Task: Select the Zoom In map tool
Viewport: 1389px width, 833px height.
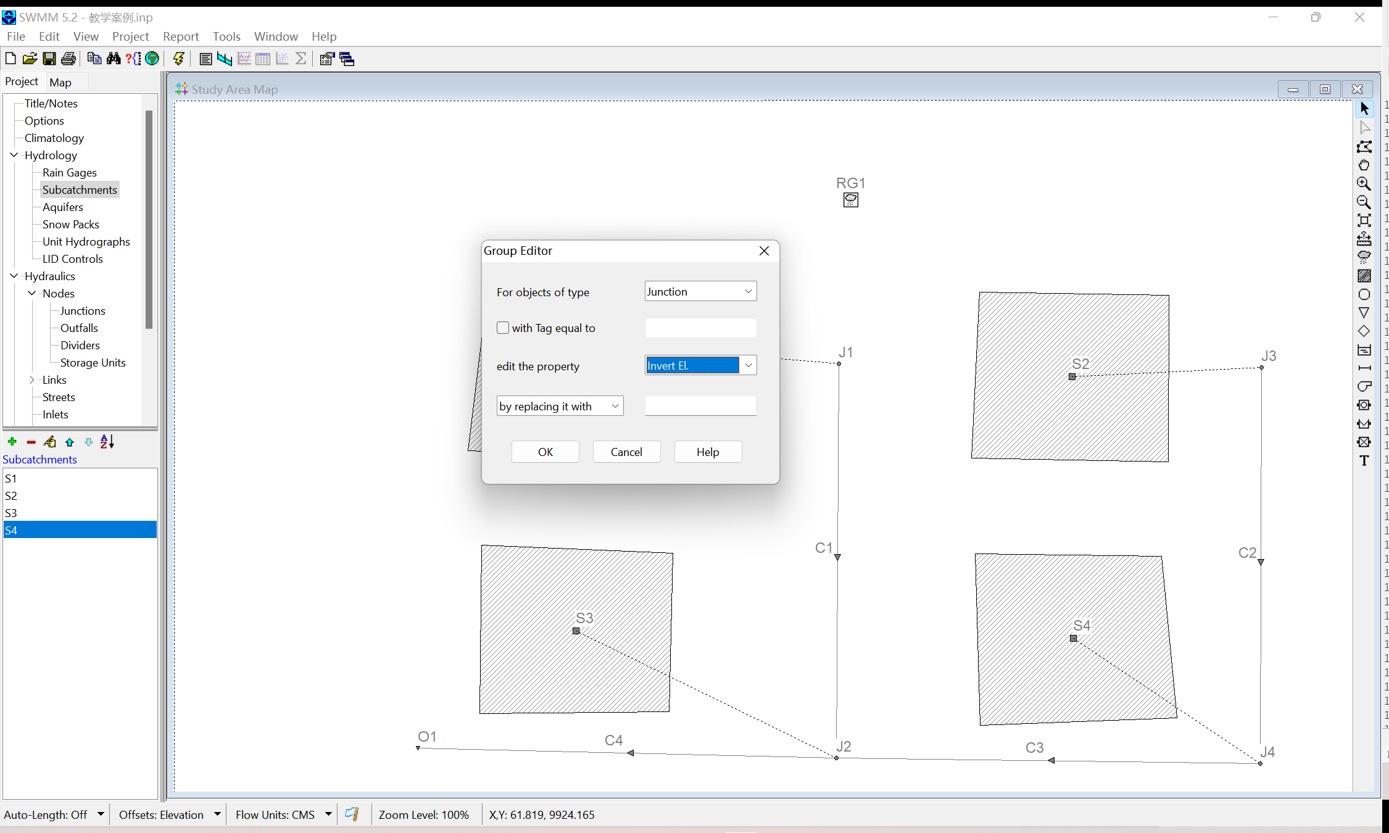Action: point(1364,183)
